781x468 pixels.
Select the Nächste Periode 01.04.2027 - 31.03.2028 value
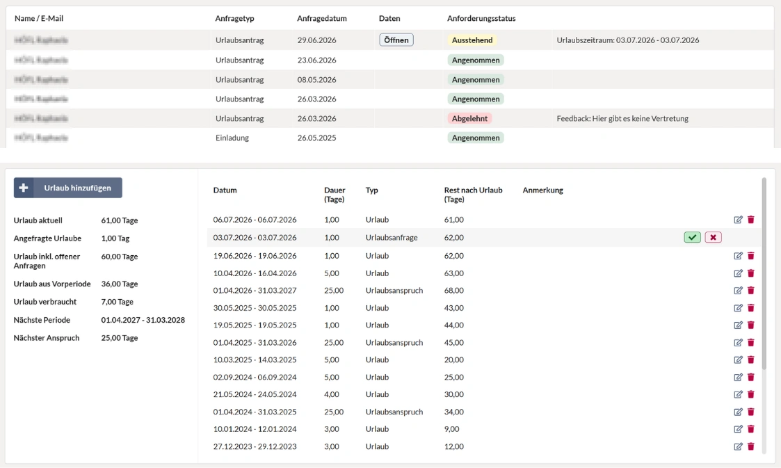tap(143, 320)
